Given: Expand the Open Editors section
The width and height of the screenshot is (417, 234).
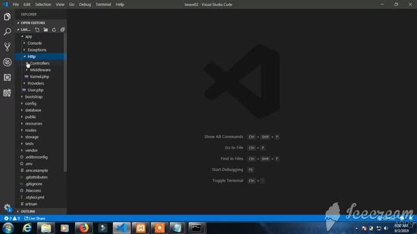Looking at the screenshot, I should tap(40, 23).
